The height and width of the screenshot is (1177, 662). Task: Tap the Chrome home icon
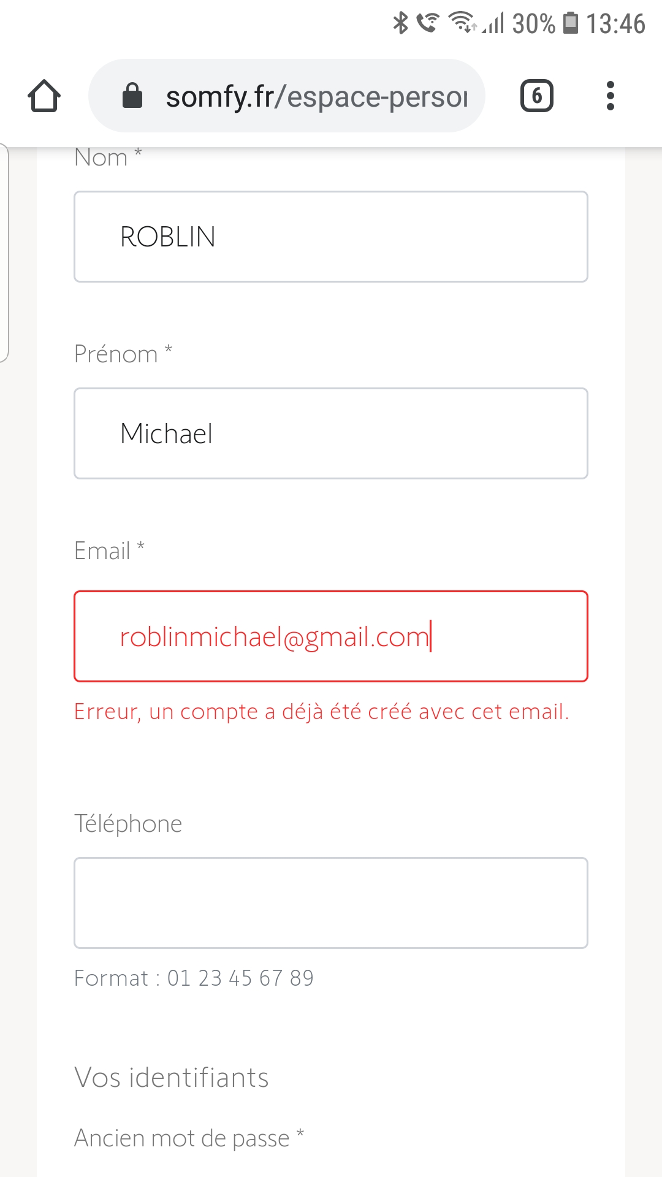click(x=44, y=96)
